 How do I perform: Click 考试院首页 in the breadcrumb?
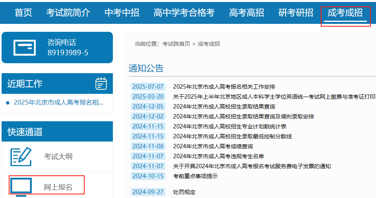point(176,44)
